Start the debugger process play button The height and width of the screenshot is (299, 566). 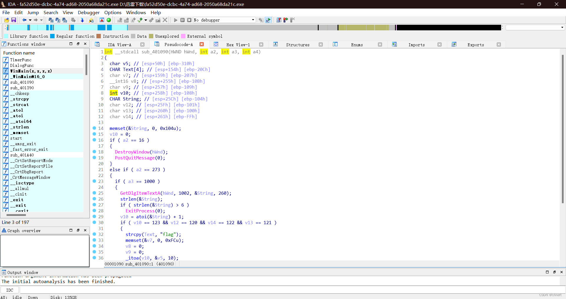(176, 20)
